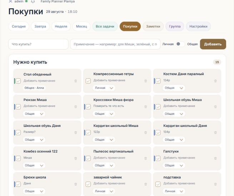This screenshot has height=196, width=234.
Task: Delete the 'Стол обеденный' item with trash icon
Action: (76, 81)
